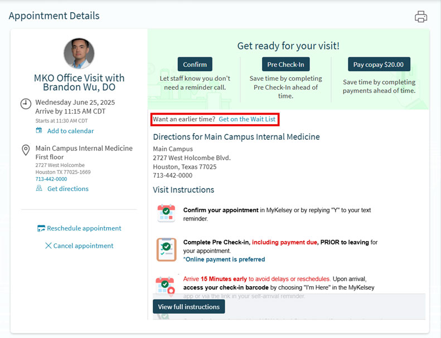This screenshot has height=338, width=441.
Task: Click the Pre Check-in clipboard icon
Action: pyautogui.click(x=166, y=249)
